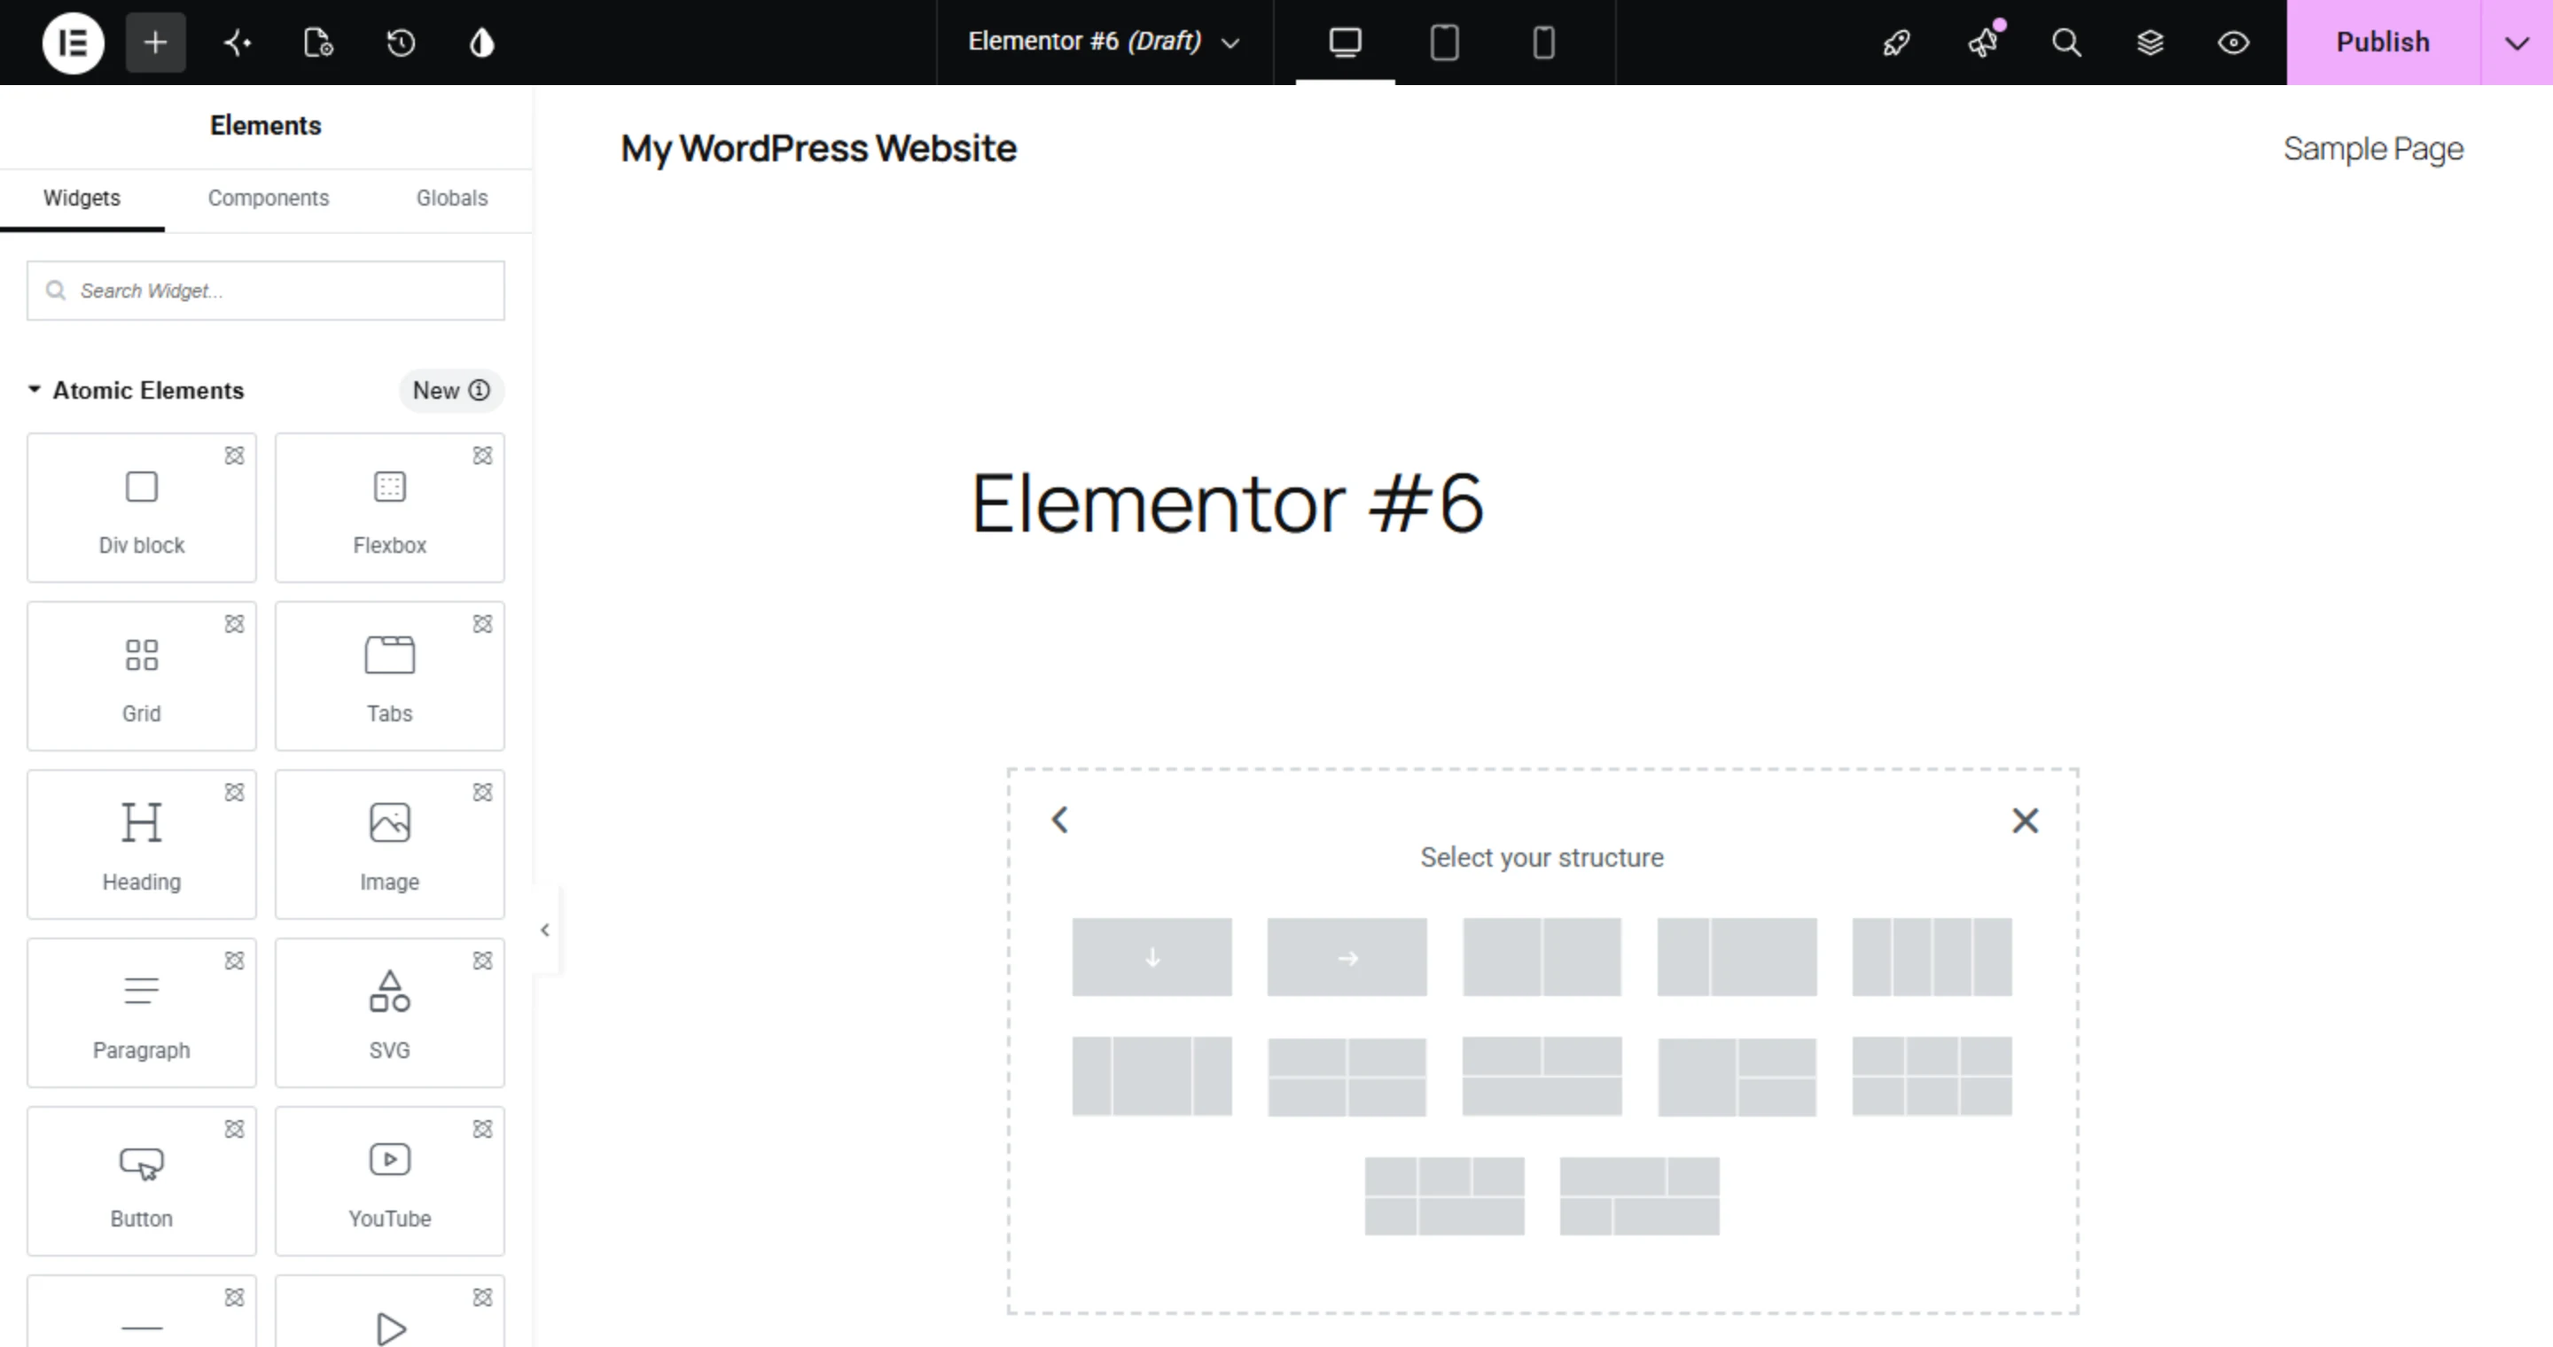2553x1347 pixels.
Task: Select the YouTube widget
Action: coord(389,1180)
